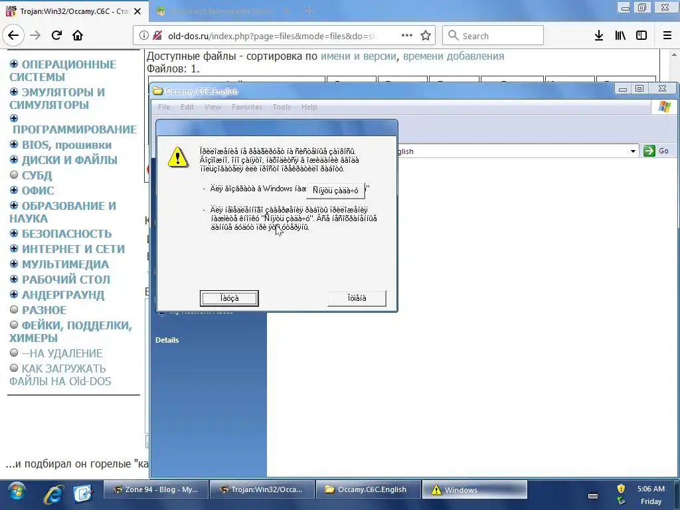Screen dimensions: 680x510
Task: Show site information icon in address bar
Action: (143, 36)
